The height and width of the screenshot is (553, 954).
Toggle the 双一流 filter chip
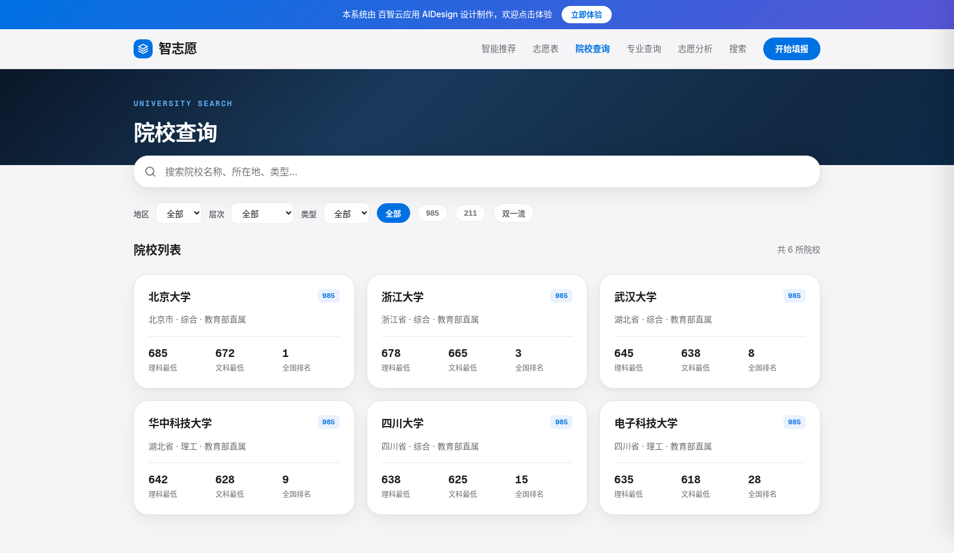(513, 213)
